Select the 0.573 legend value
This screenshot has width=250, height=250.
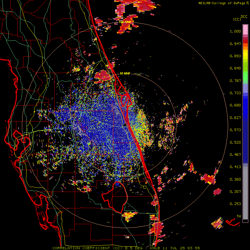coord(235,130)
